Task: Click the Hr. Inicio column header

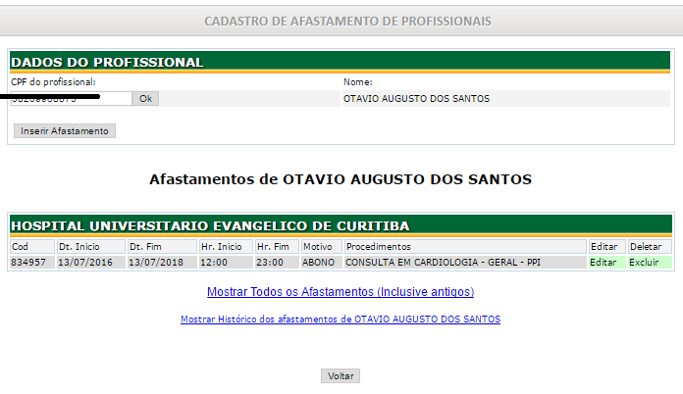Action: [x=226, y=247]
